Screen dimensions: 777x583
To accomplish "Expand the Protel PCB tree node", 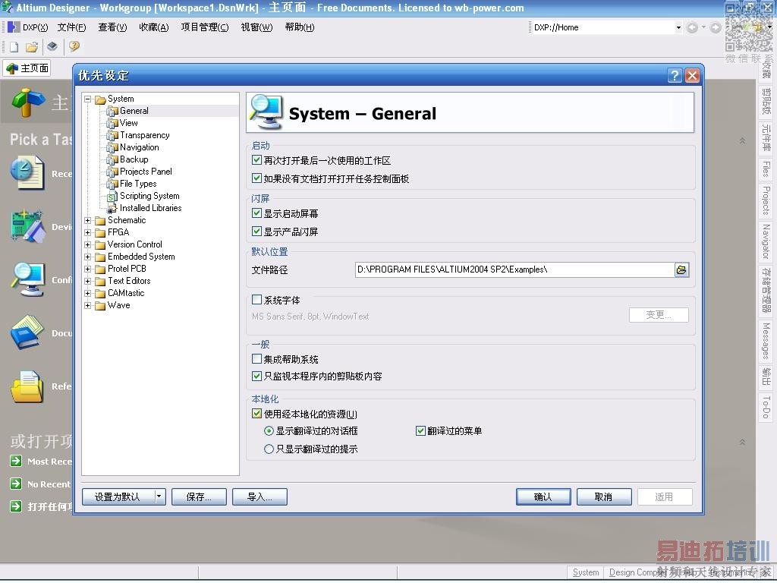I will point(88,269).
